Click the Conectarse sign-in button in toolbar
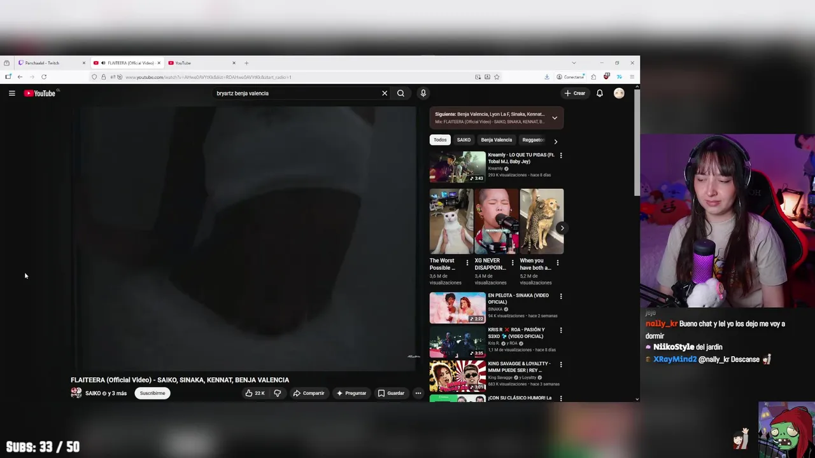 point(570,77)
